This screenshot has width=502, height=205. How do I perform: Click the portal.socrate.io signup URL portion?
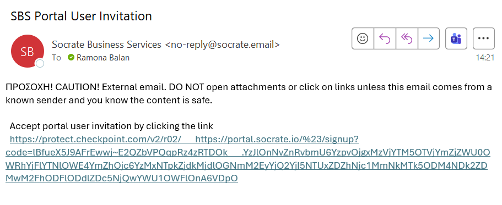(x=277, y=139)
